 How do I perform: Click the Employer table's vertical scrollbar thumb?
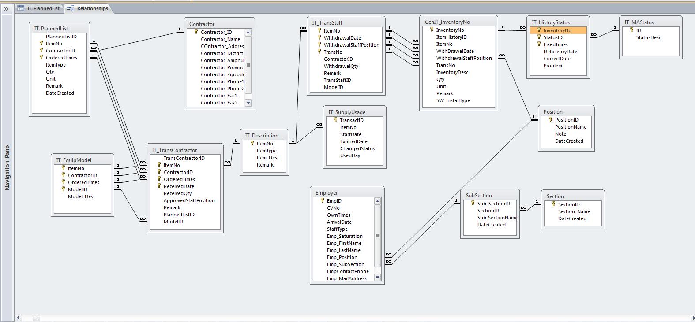coord(377,236)
